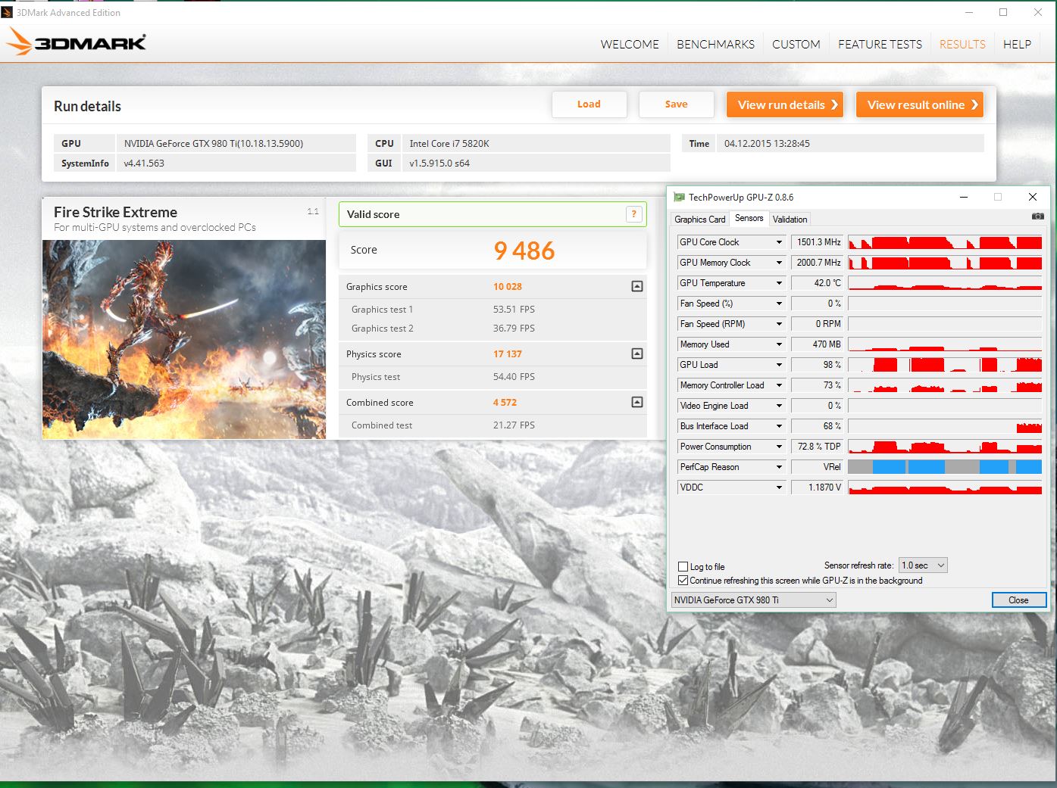Click the GPU-Z Close button
Viewport: 1057px width, 788px height.
1018,600
